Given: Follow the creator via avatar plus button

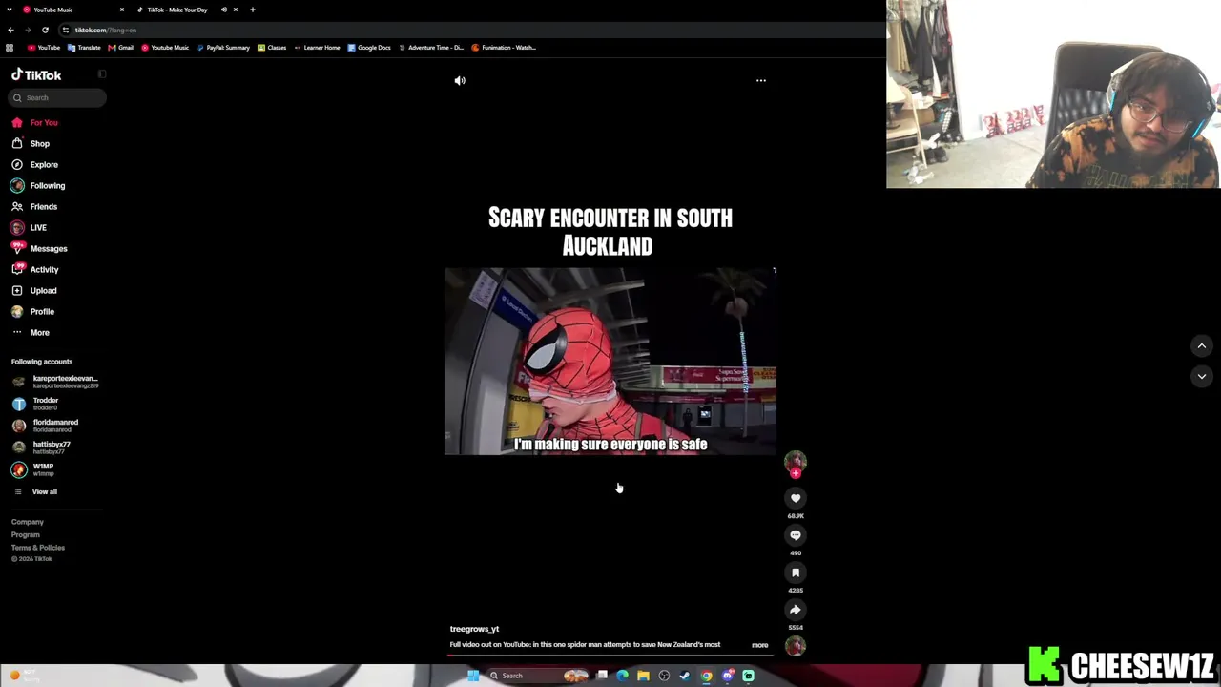Looking at the screenshot, I should (796, 472).
